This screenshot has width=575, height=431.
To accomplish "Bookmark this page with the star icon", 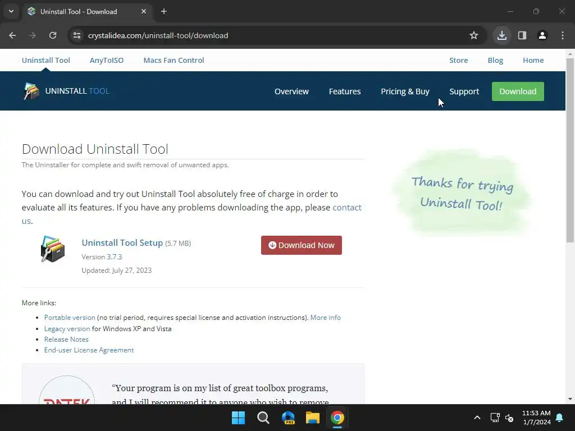I will pyautogui.click(x=474, y=35).
